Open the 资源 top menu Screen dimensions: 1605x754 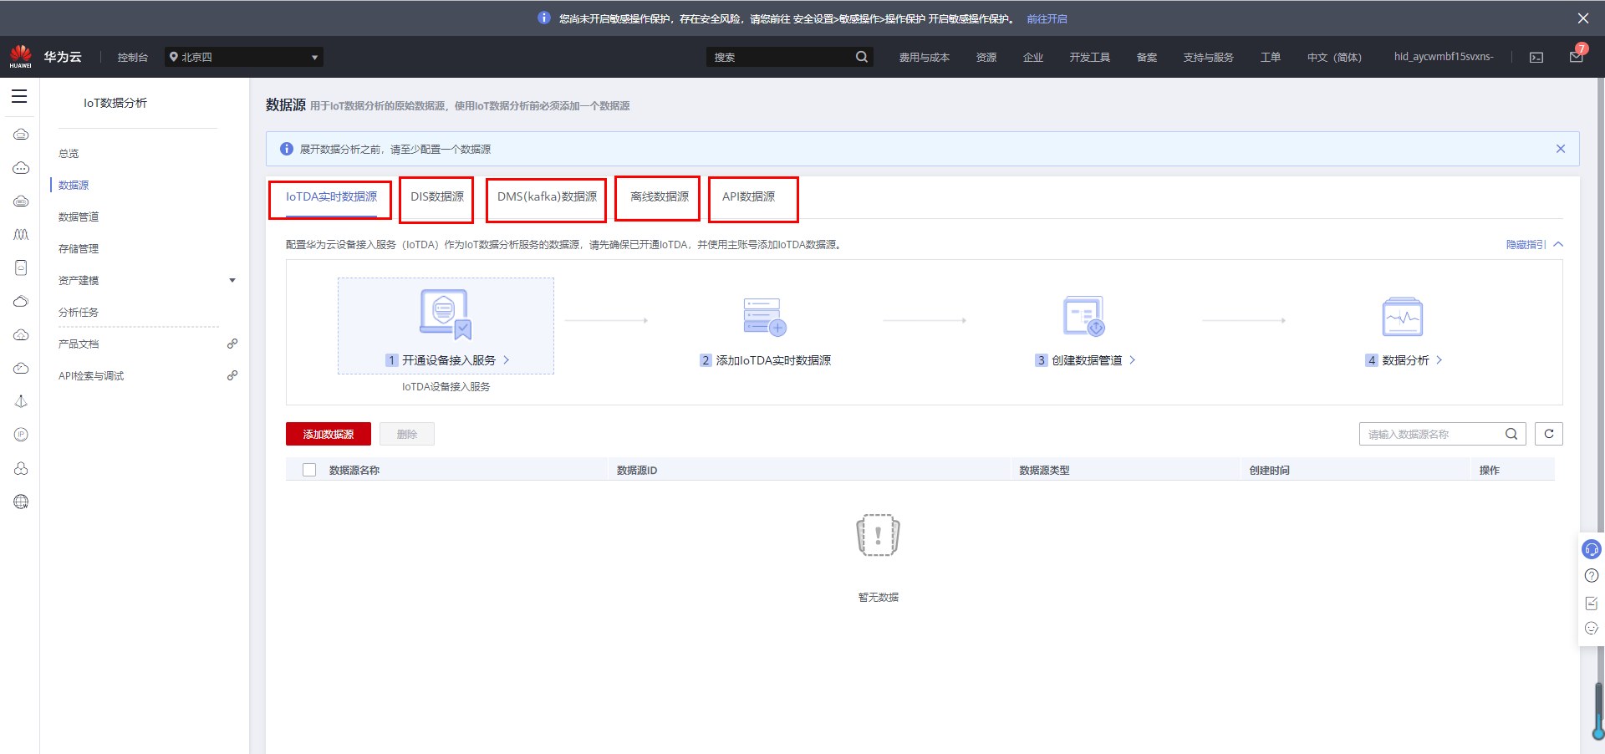(986, 57)
